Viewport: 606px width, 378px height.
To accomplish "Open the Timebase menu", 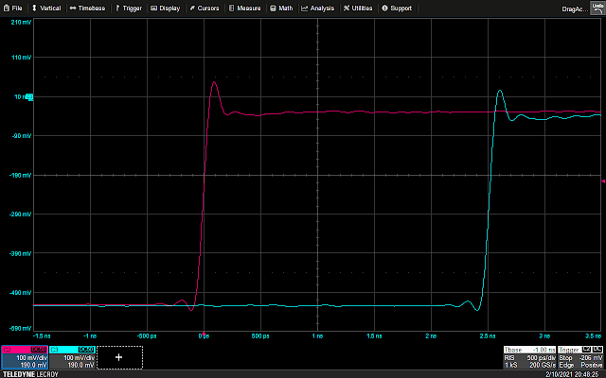I will tap(87, 9).
